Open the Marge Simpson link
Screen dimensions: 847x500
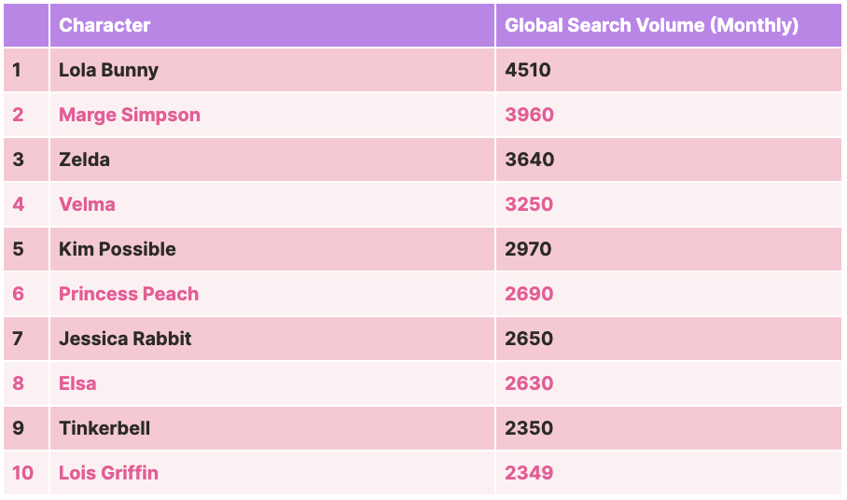130,115
